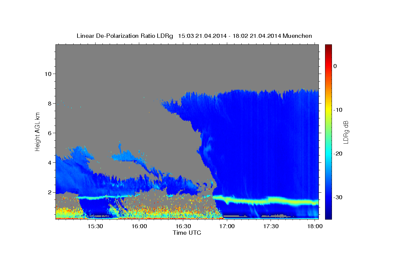Click the '16:00' time axis label

tap(139, 227)
